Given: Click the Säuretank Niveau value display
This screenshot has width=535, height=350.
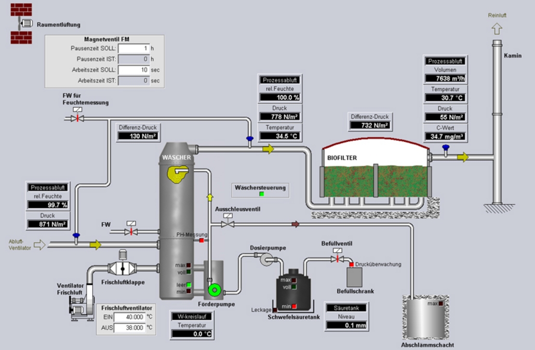Looking at the screenshot, I should click(x=347, y=325).
